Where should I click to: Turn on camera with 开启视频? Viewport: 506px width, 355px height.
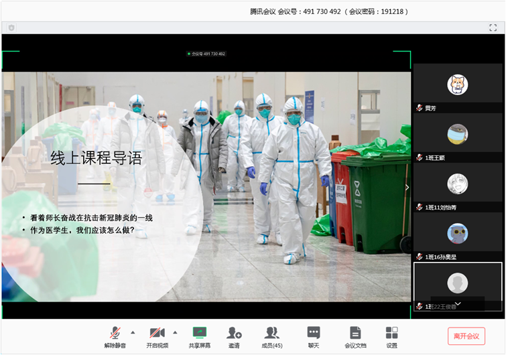[157, 336]
